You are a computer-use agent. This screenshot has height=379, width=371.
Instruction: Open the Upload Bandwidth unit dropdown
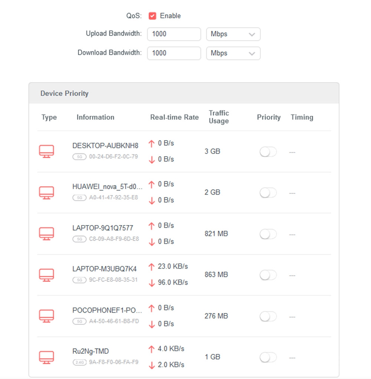click(233, 34)
